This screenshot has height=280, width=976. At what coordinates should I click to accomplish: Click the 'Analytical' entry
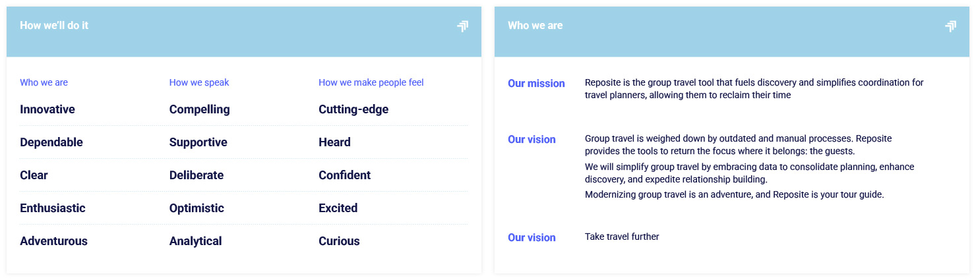195,241
